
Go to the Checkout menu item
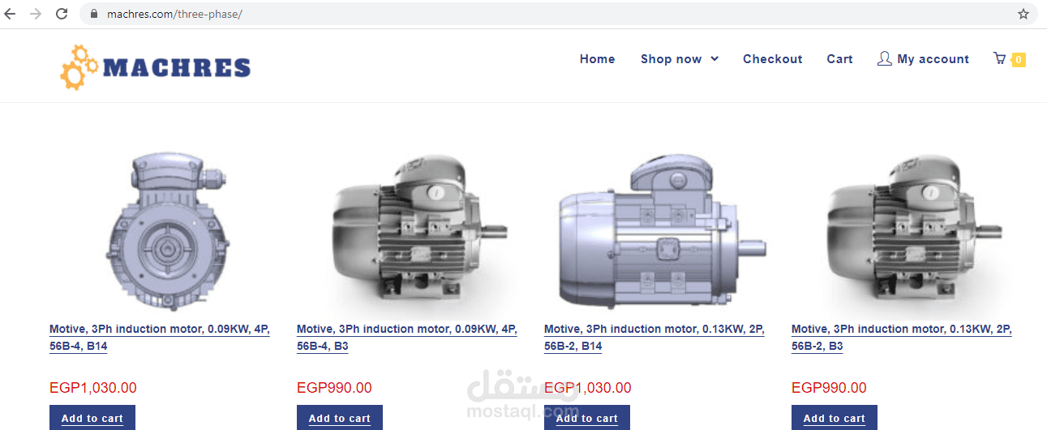point(772,59)
